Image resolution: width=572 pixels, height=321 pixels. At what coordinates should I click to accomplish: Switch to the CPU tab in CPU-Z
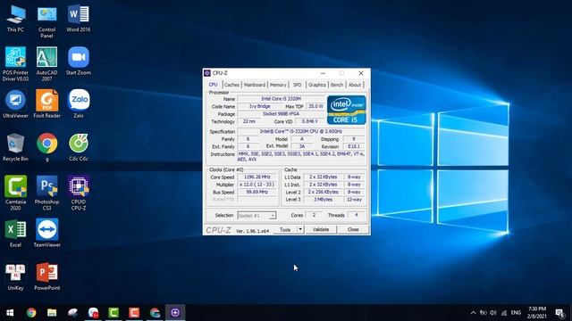coord(213,85)
